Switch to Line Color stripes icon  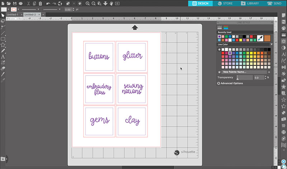226,28
